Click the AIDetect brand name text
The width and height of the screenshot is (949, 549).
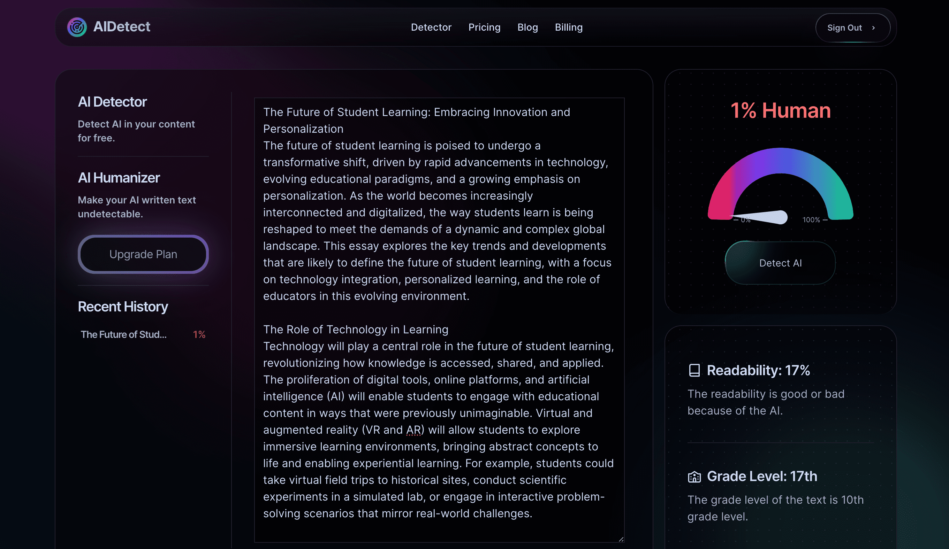(x=122, y=27)
